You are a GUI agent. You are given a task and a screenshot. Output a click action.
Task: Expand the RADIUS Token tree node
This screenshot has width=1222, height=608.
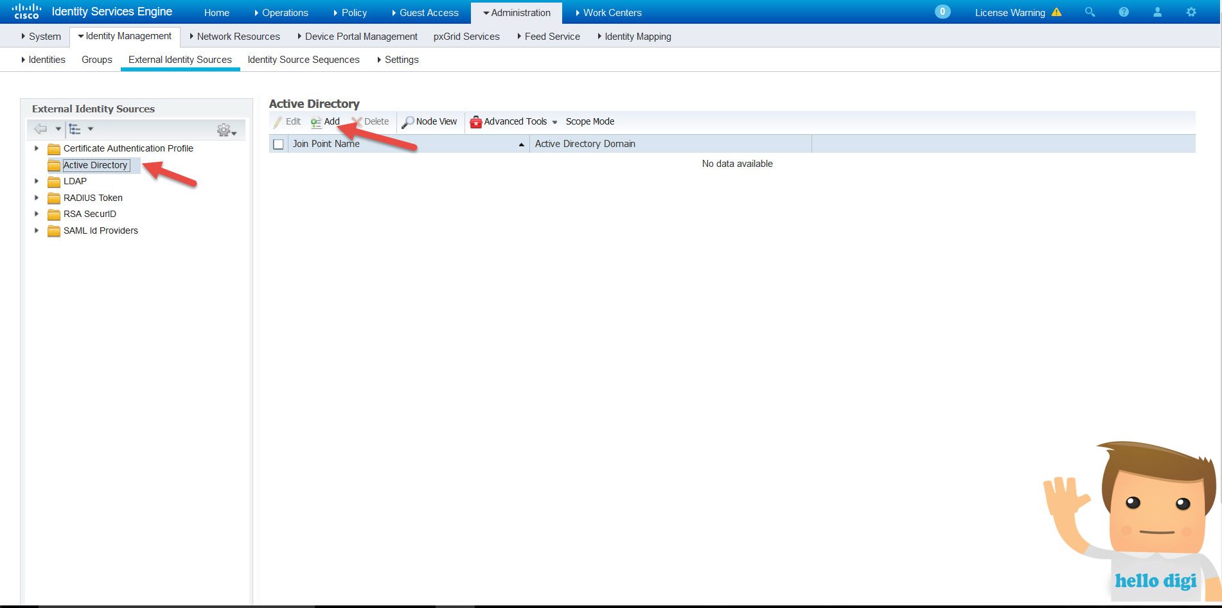37,198
